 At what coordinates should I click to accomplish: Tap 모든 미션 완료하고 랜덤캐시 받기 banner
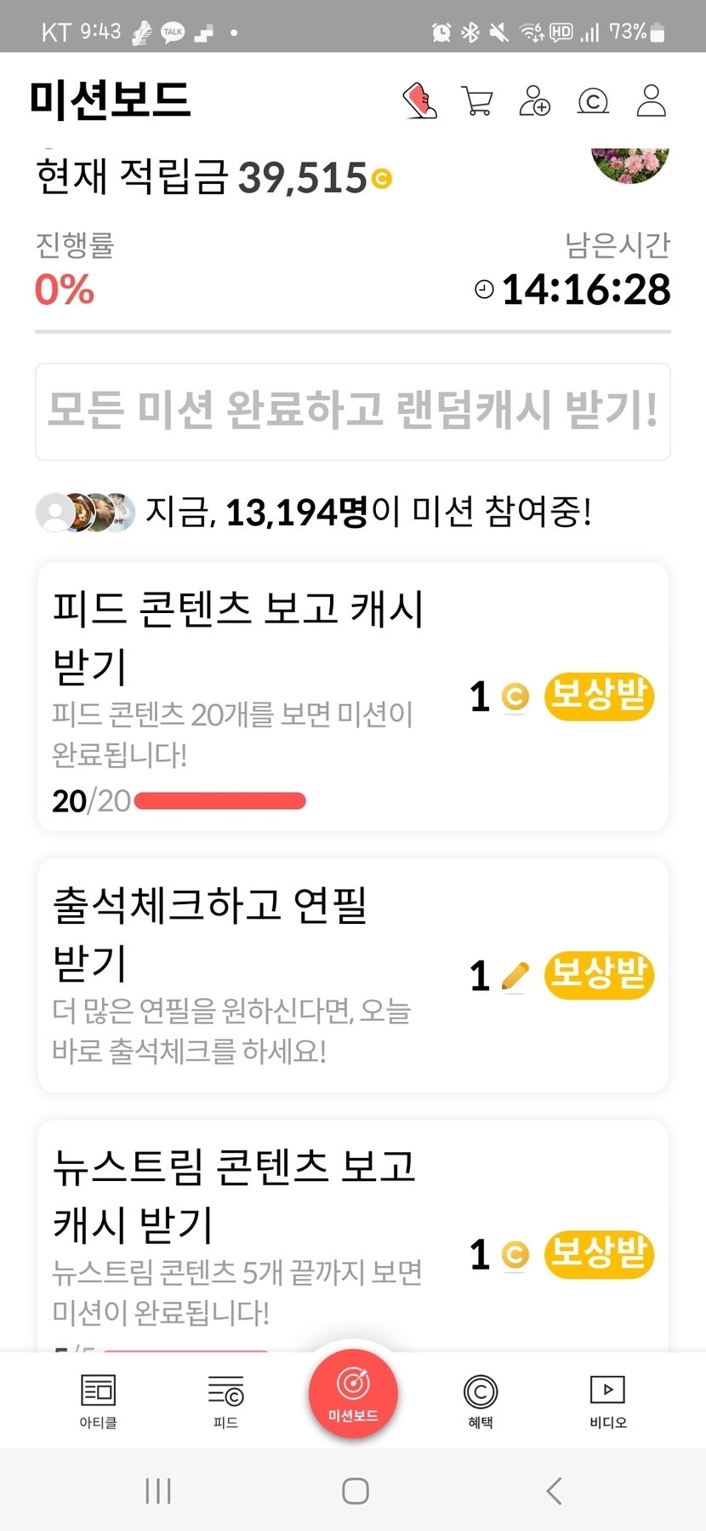[x=353, y=411]
